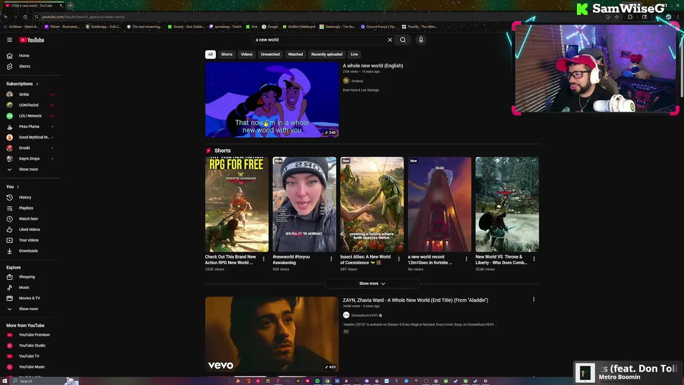Screen dimensions: 684x385
Task: Open the DisneyMusicVEVO channel link
Action: tap(364, 315)
